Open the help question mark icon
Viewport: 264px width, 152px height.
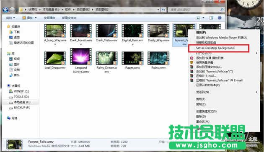click(x=220, y=18)
